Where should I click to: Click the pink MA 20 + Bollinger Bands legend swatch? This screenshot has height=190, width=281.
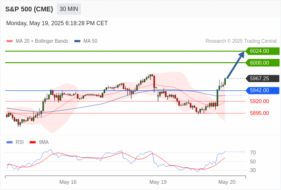(10, 41)
